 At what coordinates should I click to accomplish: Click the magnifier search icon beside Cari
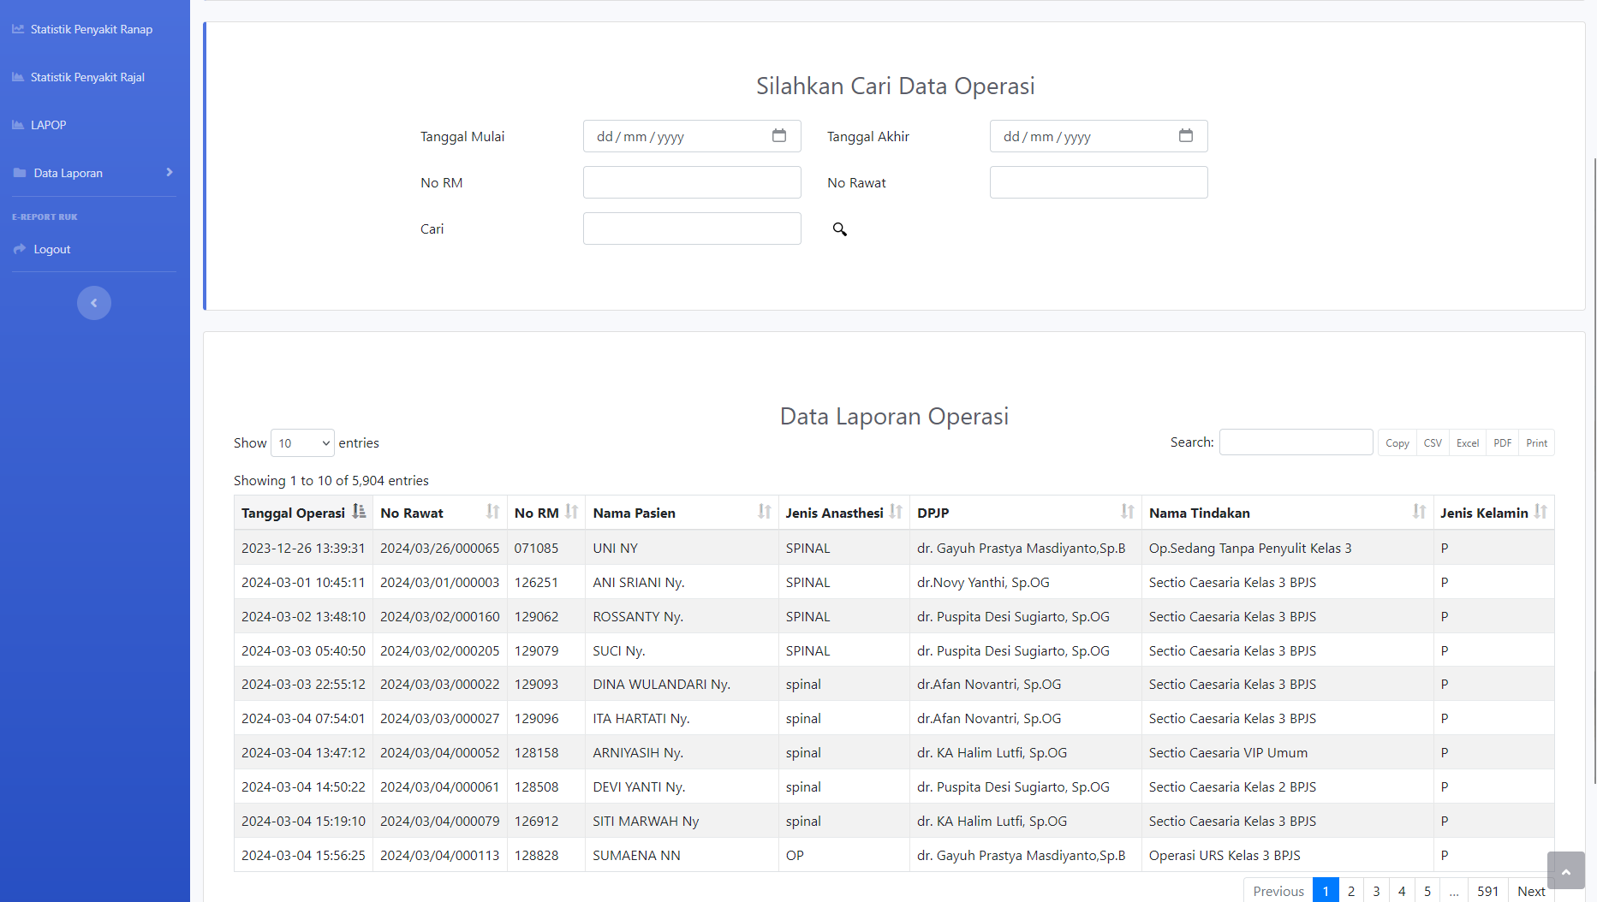click(x=839, y=229)
